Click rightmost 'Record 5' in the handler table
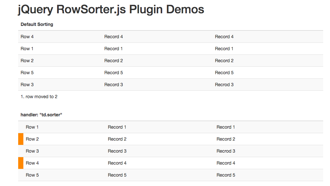The image size is (330, 186). point(226,175)
